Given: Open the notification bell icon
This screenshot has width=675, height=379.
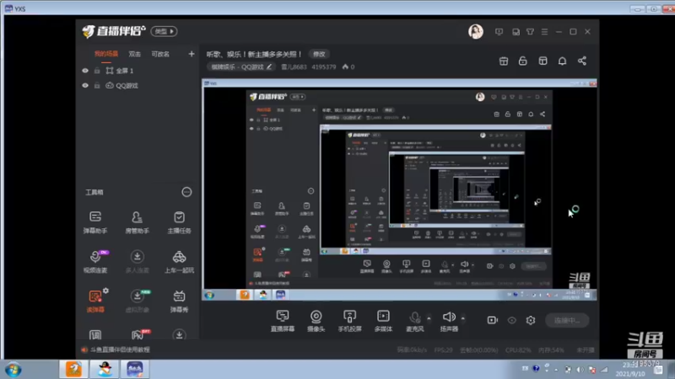Looking at the screenshot, I should point(562,61).
